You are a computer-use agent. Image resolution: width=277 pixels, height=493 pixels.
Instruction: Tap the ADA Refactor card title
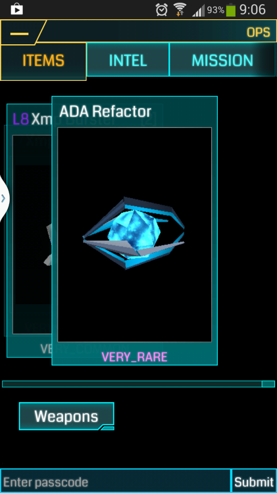[105, 111]
